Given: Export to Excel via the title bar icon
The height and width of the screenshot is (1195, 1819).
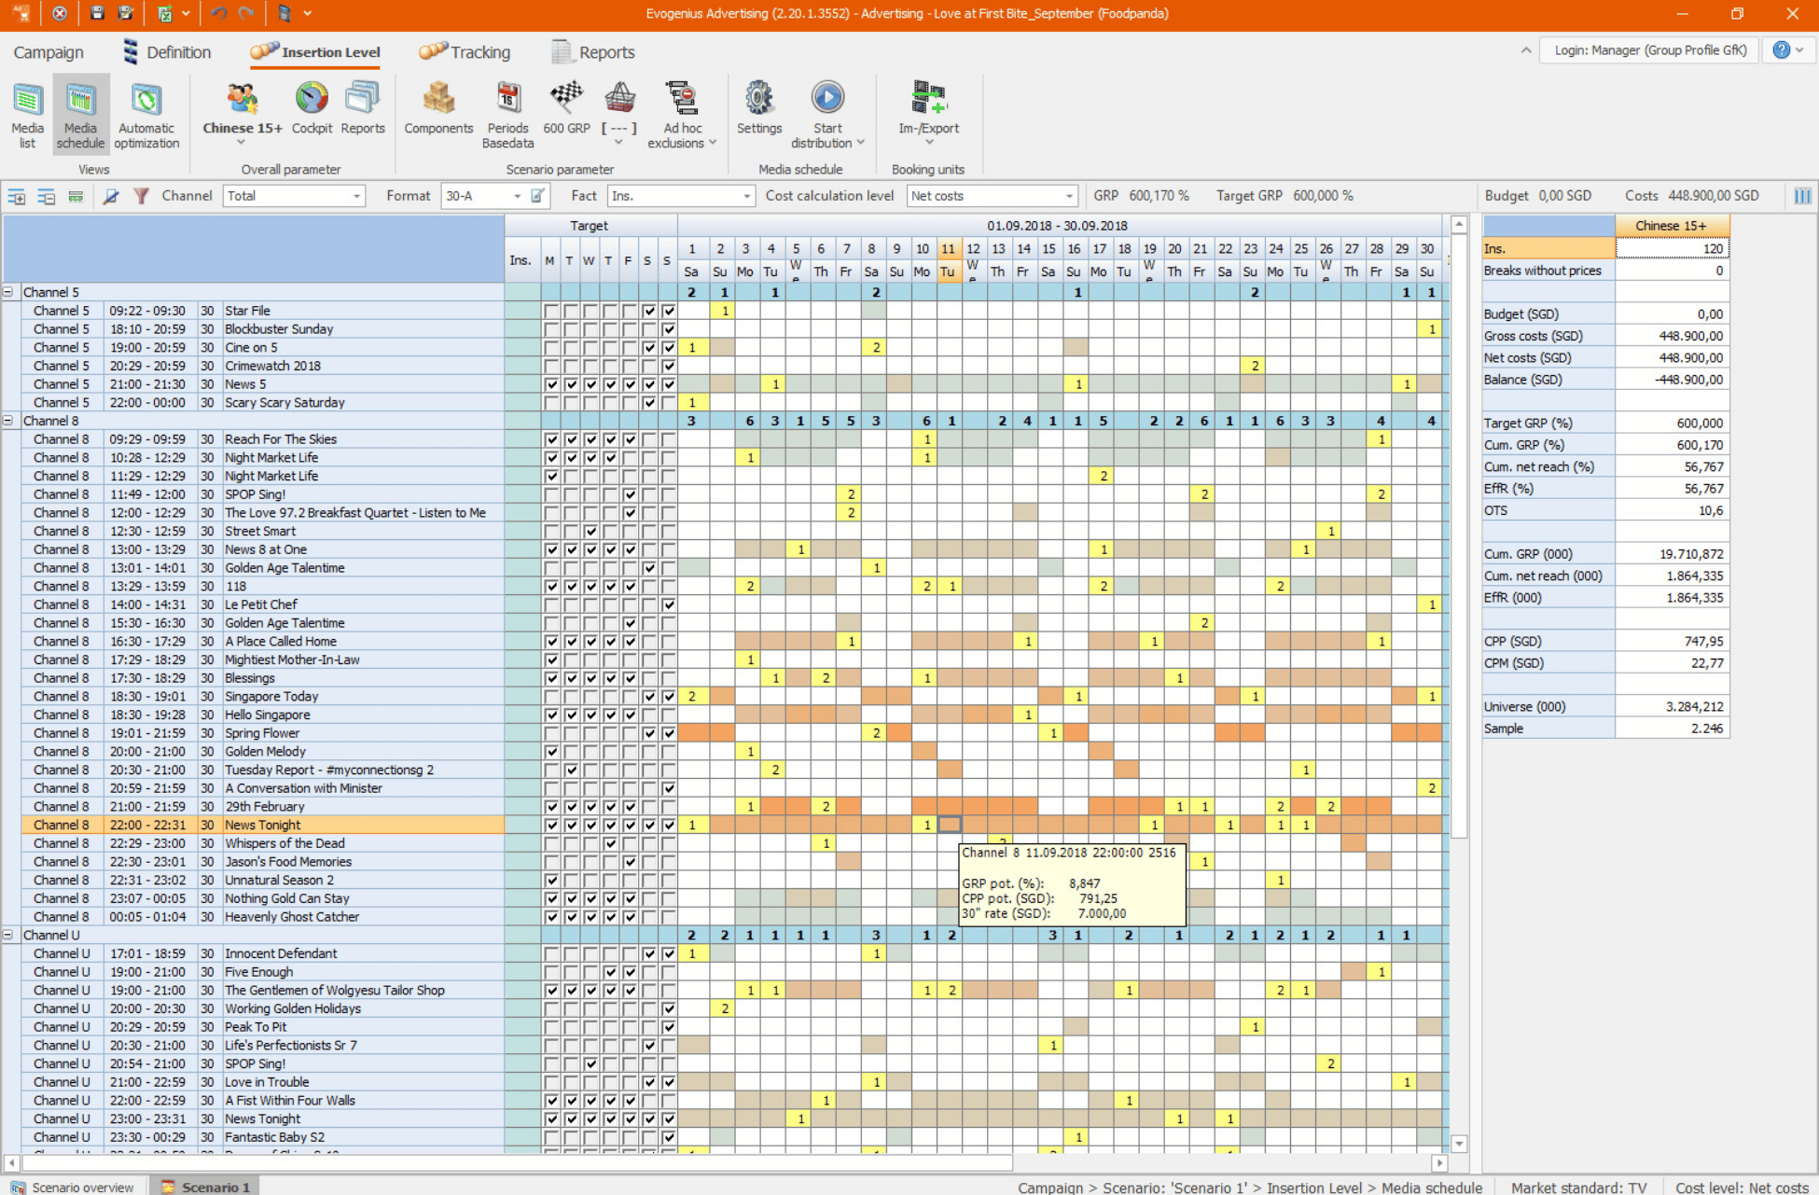Looking at the screenshot, I should coord(165,14).
